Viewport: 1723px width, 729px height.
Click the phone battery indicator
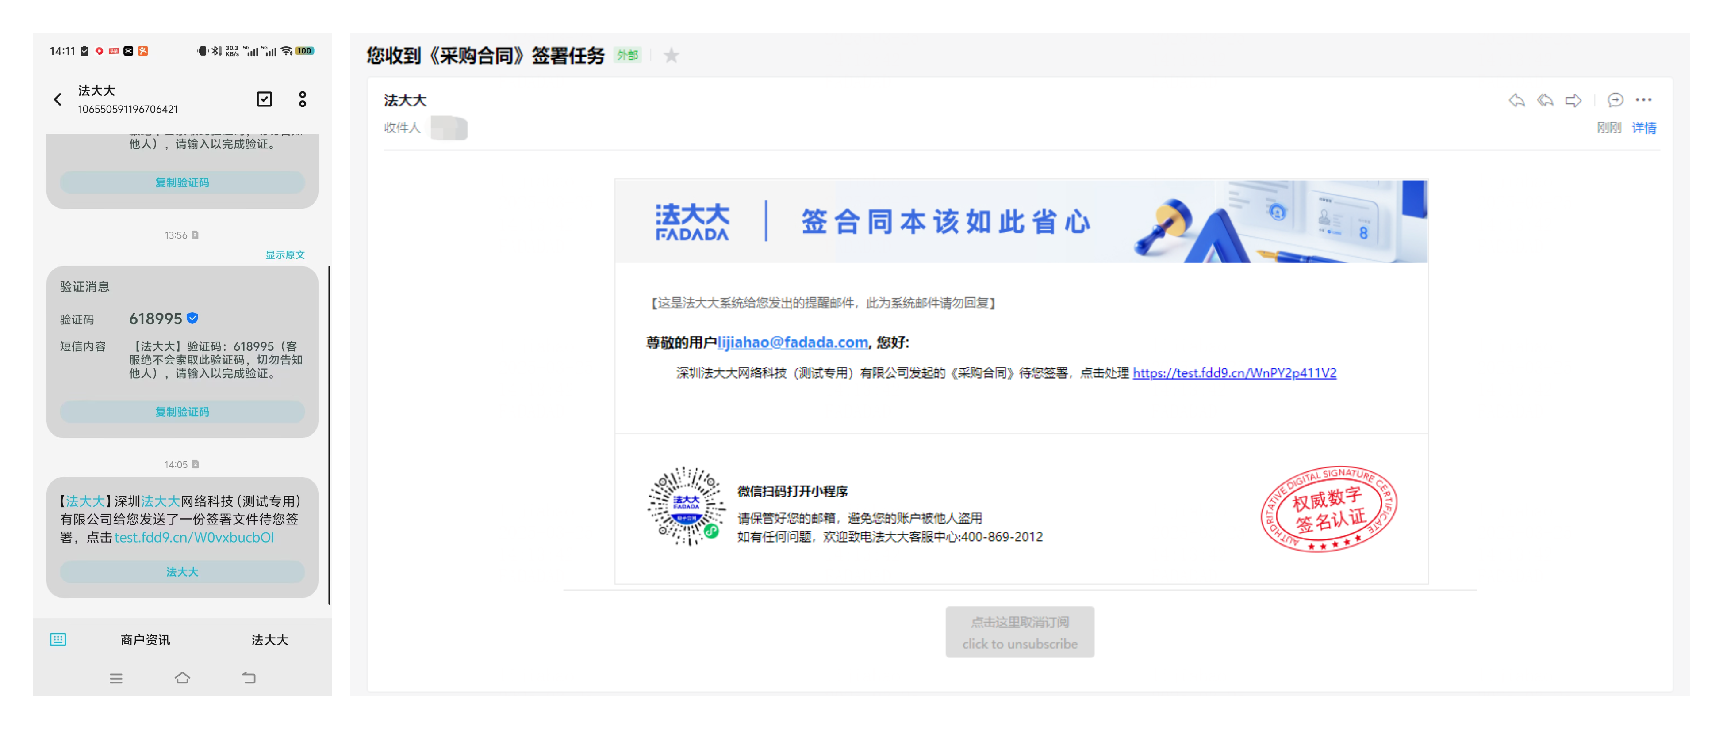(x=305, y=51)
